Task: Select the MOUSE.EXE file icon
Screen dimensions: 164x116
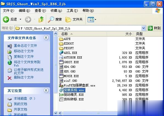Action: point(61,76)
